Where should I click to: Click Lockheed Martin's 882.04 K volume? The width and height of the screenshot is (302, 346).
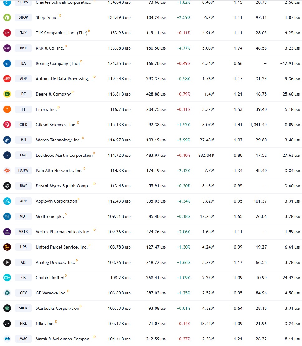(x=206, y=155)
